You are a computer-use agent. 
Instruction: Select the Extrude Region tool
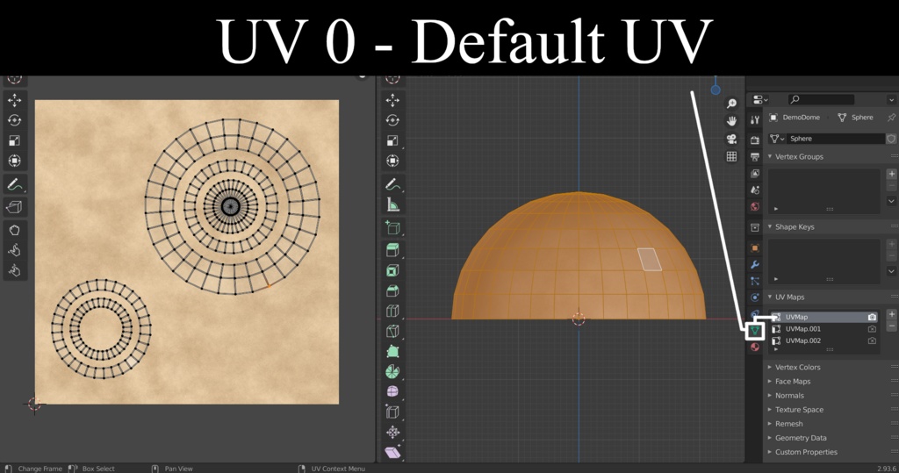tap(392, 250)
